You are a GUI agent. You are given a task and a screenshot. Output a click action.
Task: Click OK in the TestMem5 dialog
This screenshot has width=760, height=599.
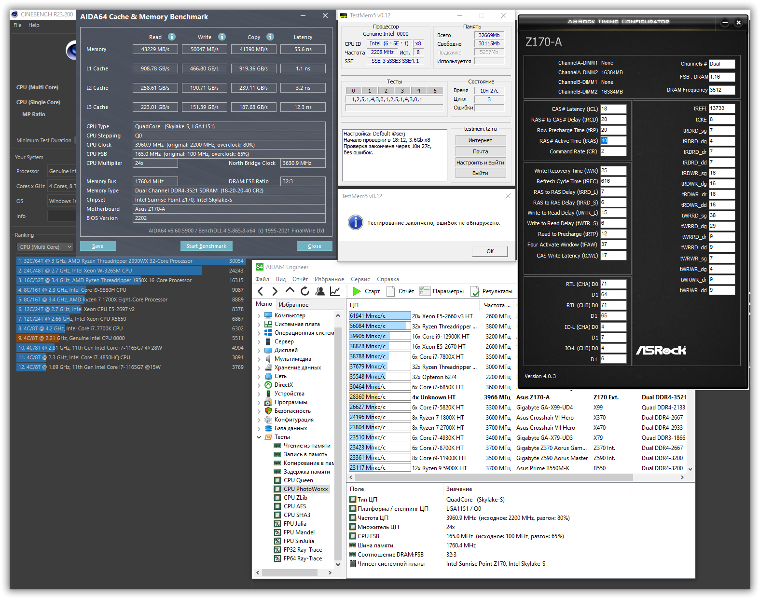coord(490,251)
